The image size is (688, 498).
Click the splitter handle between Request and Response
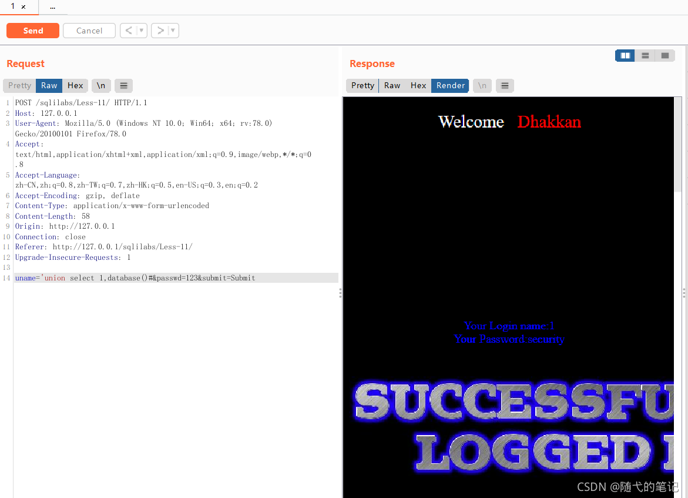click(340, 293)
